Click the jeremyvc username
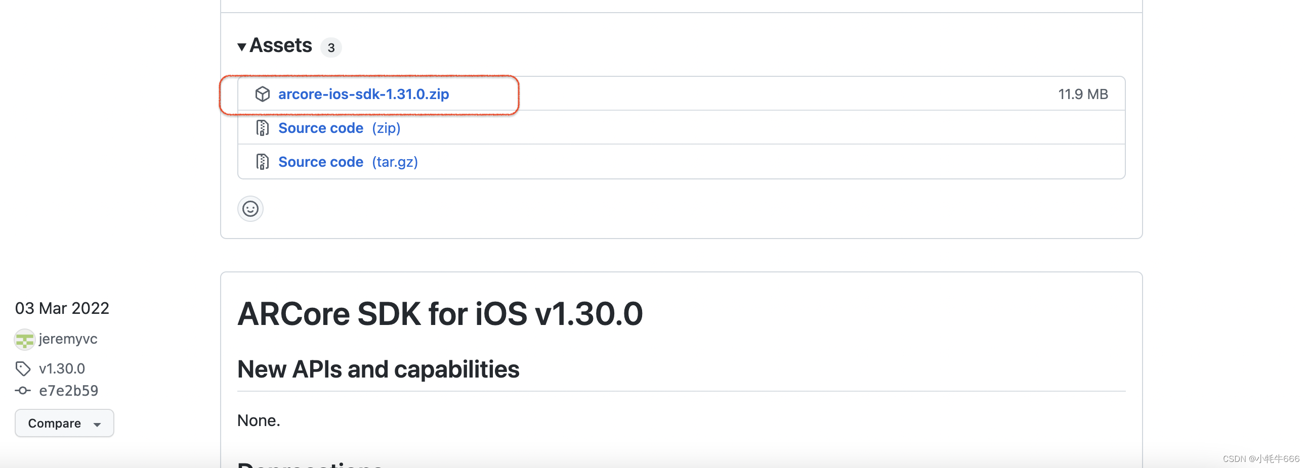 click(68, 339)
